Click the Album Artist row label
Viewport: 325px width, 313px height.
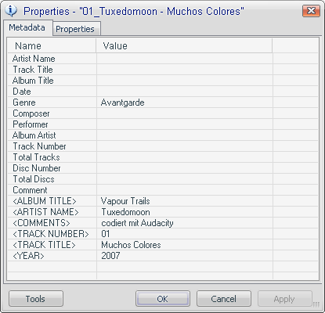pos(34,135)
